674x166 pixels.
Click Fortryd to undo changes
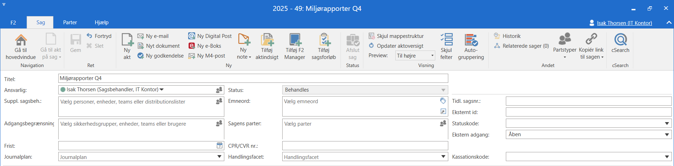(x=99, y=36)
